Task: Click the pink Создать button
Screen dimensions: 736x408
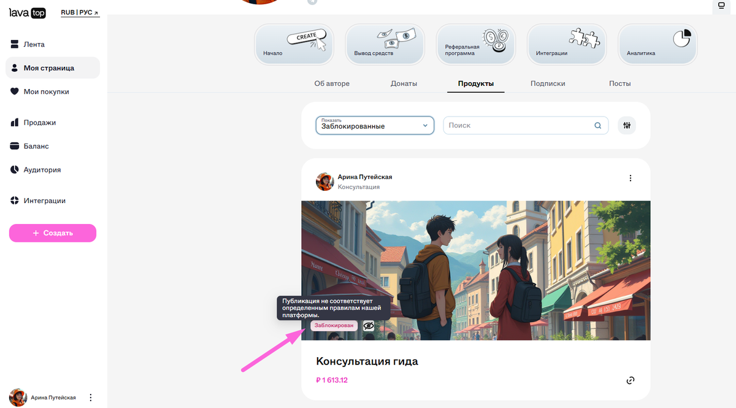Action: (x=53, y=233)
